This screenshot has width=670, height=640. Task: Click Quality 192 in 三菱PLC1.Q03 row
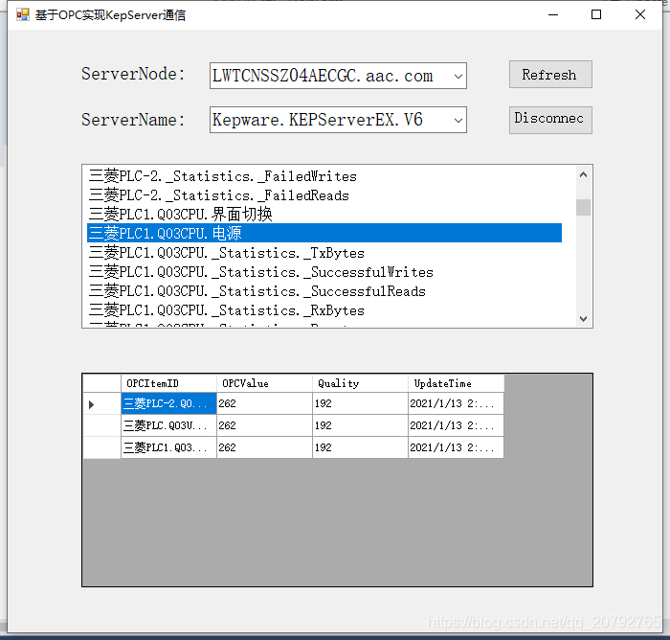pos(360,447)
